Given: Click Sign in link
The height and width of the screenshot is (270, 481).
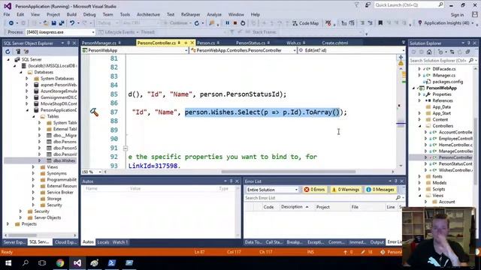Looking at the screenshot, I should tap(457, 15).
